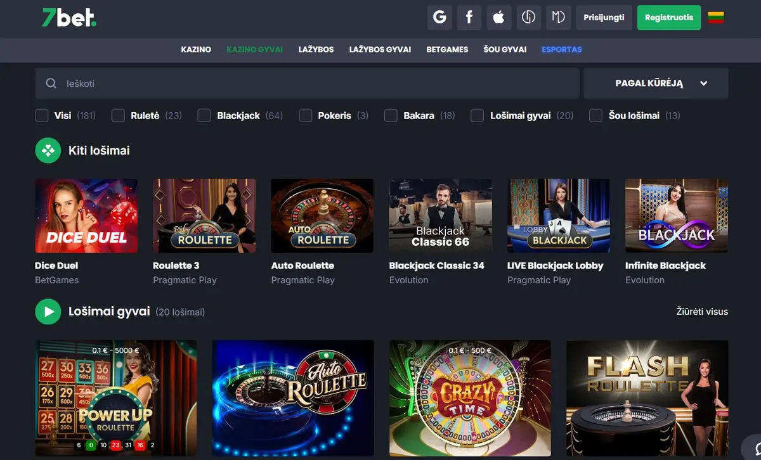Open the Blackjack Classic 34 thumbnail
Screen dimensions: 761x460
click(441, 216)
